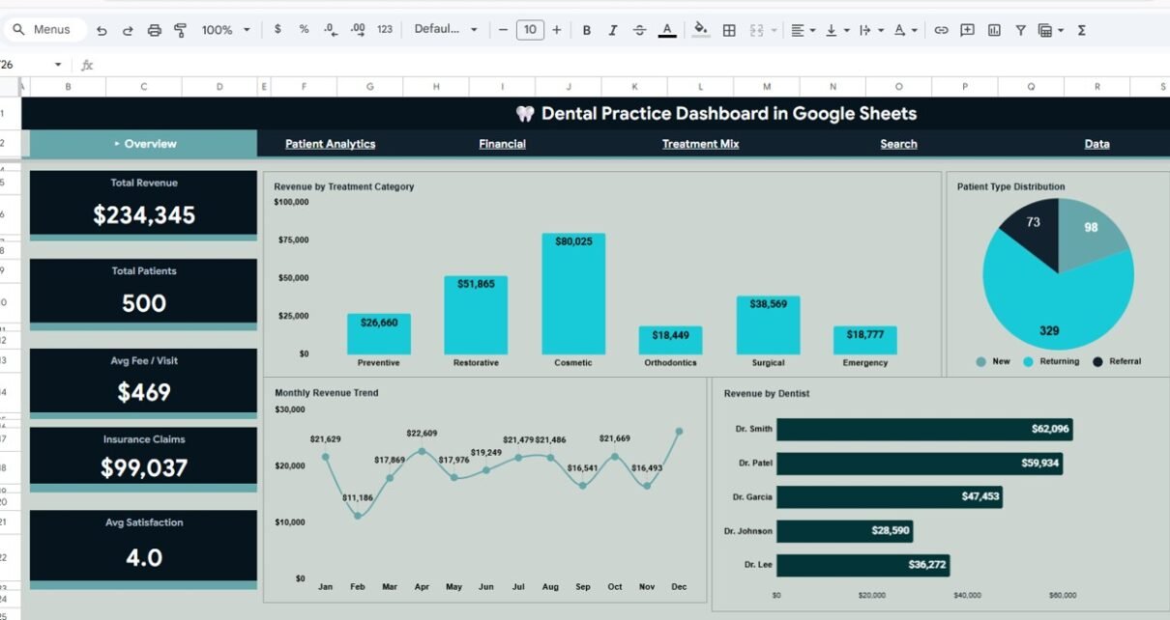
Task: Insert a link using the chain icon
Action: 941,30
